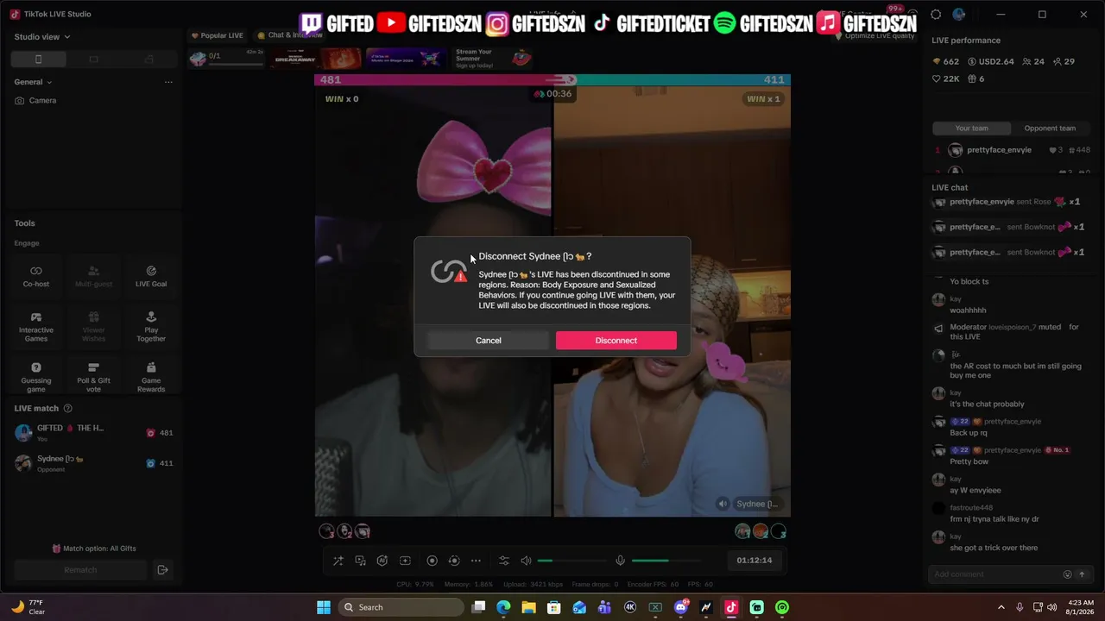Image resolution: width=1105 pixels, height=621 pixels.
Task: Open File Explorer from the taskbar
Action: (x=529, y=607)
